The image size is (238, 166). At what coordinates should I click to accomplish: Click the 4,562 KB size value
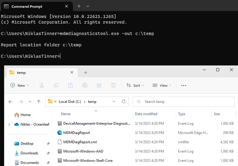[x=227, y=142]
